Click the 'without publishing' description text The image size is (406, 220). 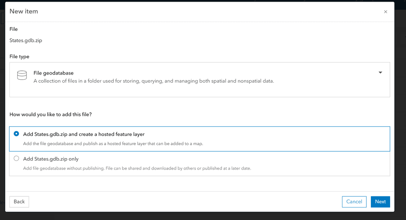(x=137, y=168)
